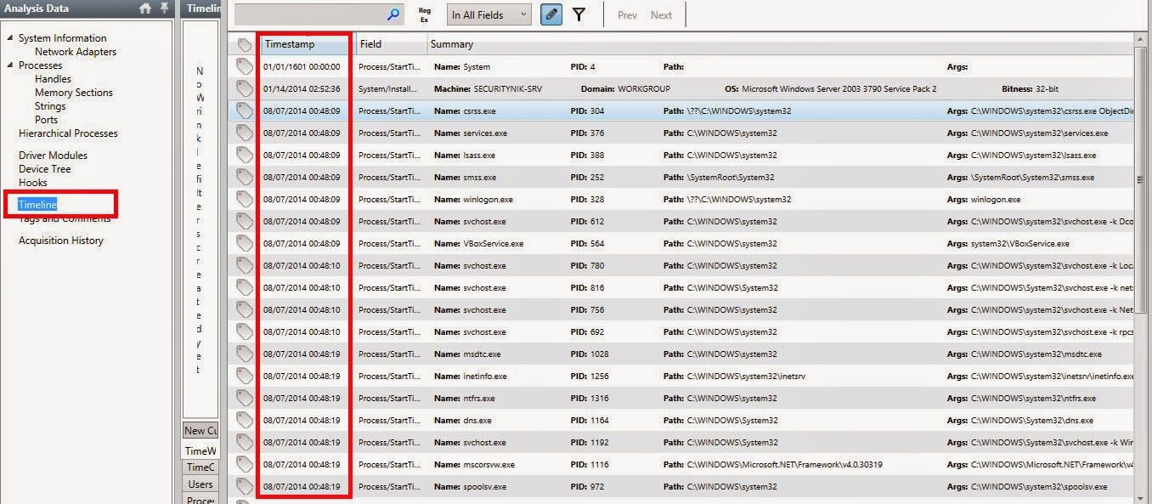Sort results by the Timestamp column header

pyautogui.click(x=290, y=43)
